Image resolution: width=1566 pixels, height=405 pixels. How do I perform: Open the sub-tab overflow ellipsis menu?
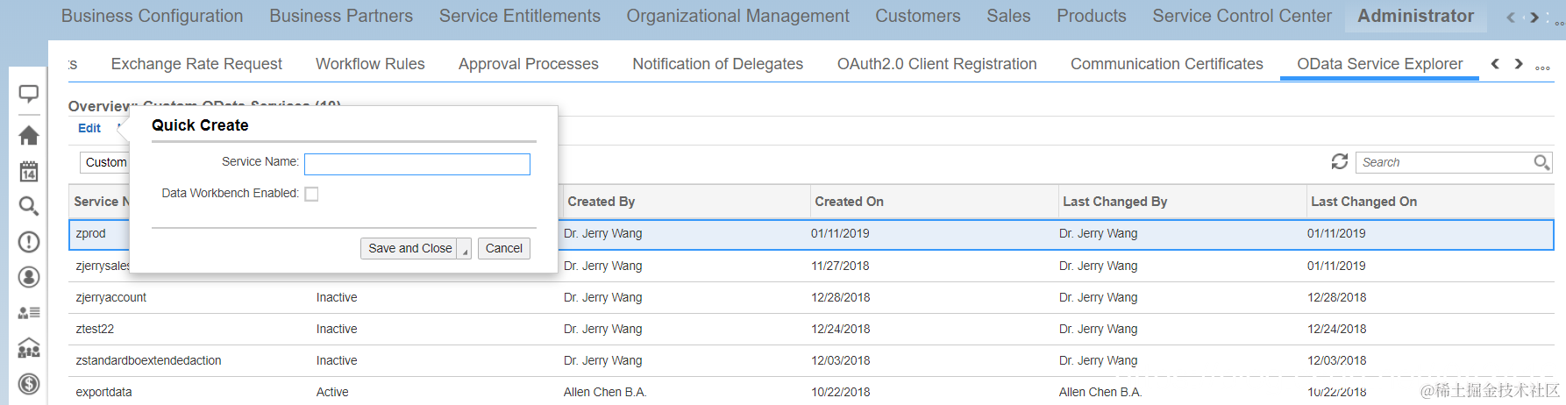1542,66
